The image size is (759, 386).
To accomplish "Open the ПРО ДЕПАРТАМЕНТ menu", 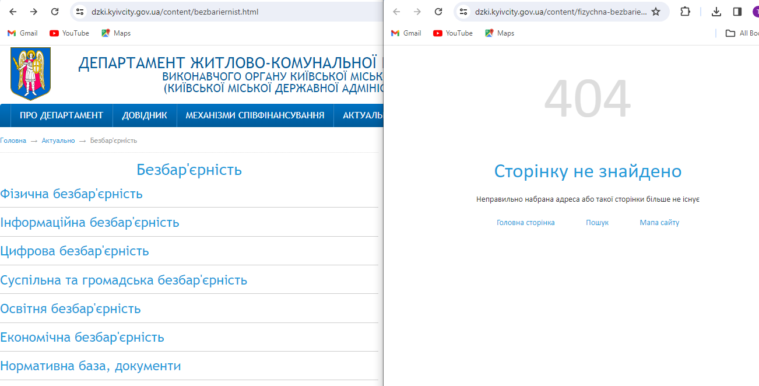I will pyautogui.click(x=61, y=115).
